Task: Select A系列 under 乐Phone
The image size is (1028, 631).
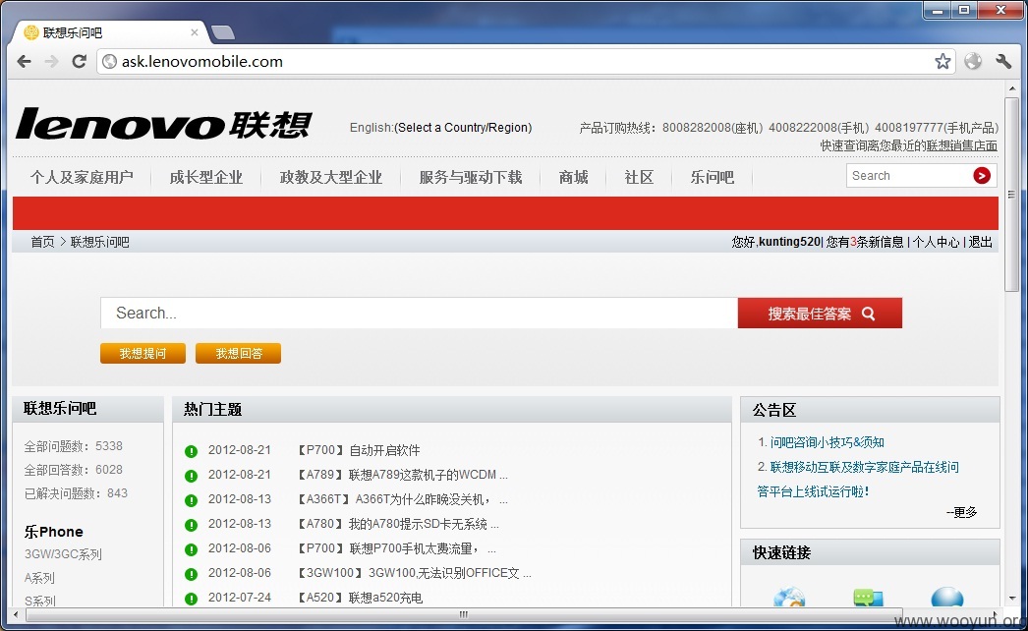Action: pos(39,578)
